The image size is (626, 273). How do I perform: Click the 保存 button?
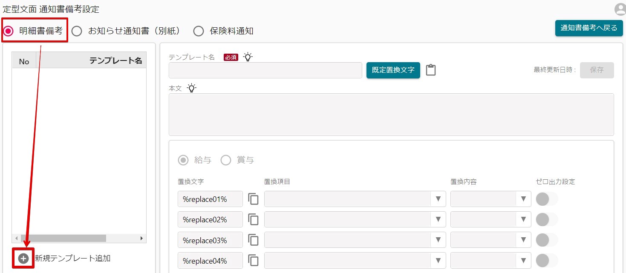597,70
